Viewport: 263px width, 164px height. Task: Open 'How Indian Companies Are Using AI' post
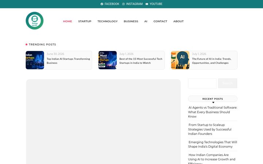coord(211,159)
